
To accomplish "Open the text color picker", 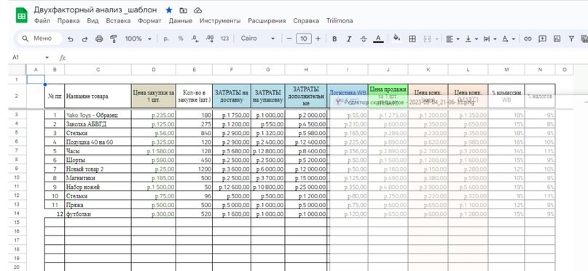I will tap(378, 39).
